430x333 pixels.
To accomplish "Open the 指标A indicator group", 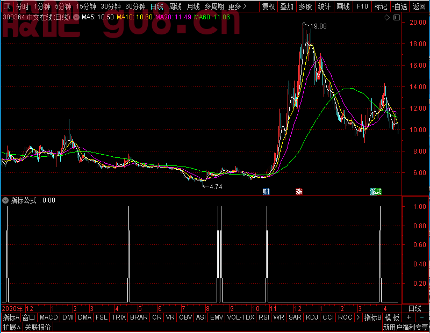I will point(11,317).
